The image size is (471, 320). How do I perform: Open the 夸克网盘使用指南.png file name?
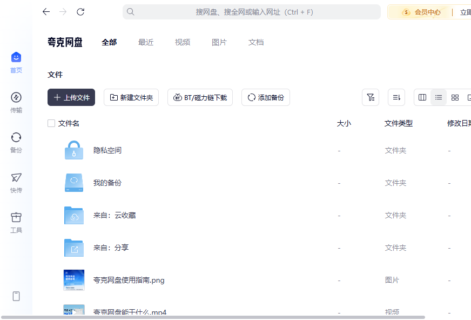click(129, 281)
